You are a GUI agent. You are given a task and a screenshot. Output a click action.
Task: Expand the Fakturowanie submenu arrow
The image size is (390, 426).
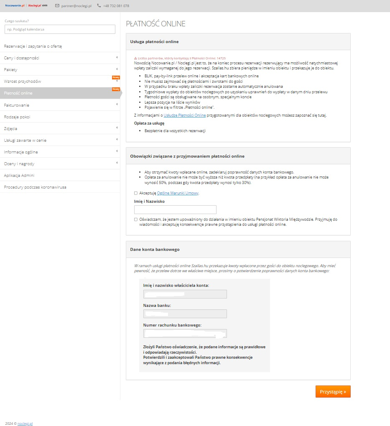point(117,105)
